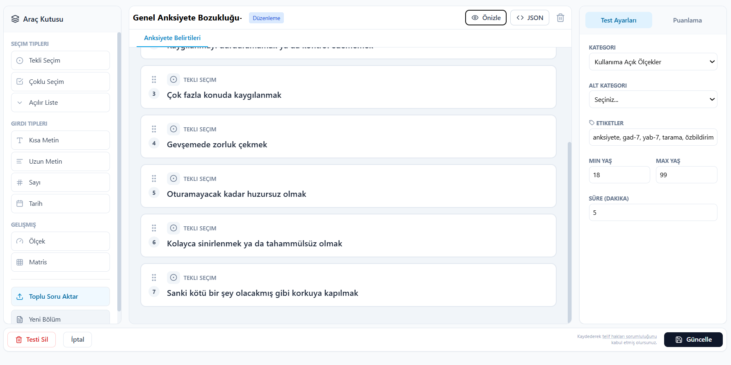
Task: Add a Tekli Seçim radio question
Action: 60,60
